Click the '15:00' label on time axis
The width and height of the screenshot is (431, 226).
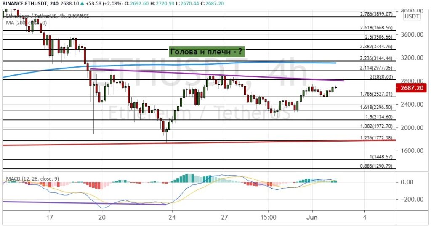pyautogui.click(x=268, y=218)
